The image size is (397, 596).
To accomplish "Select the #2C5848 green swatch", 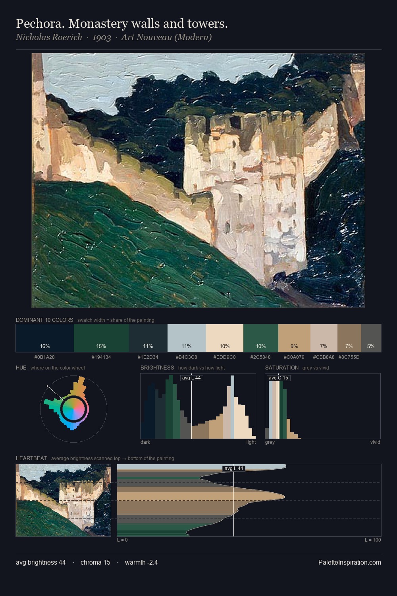I will click(261, 338).
